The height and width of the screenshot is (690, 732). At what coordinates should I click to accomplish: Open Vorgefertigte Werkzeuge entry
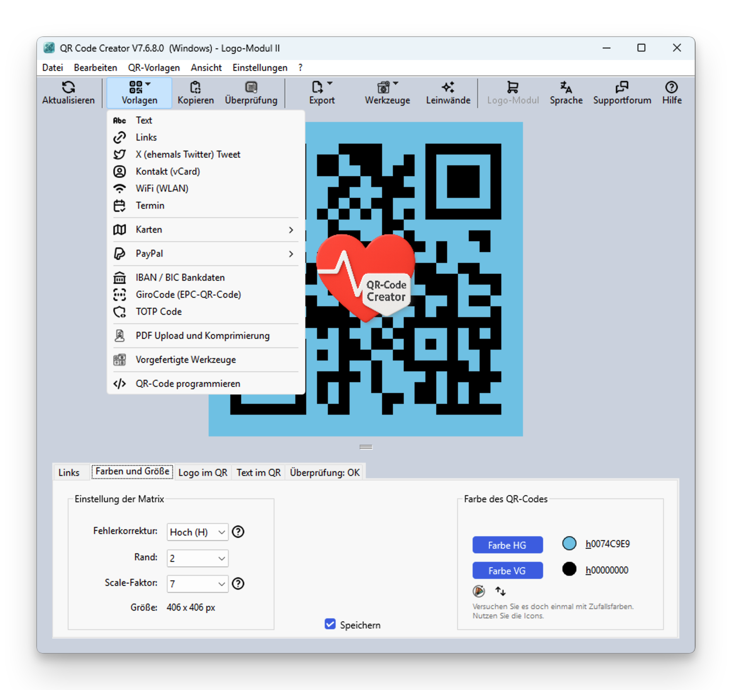point(206,360)
